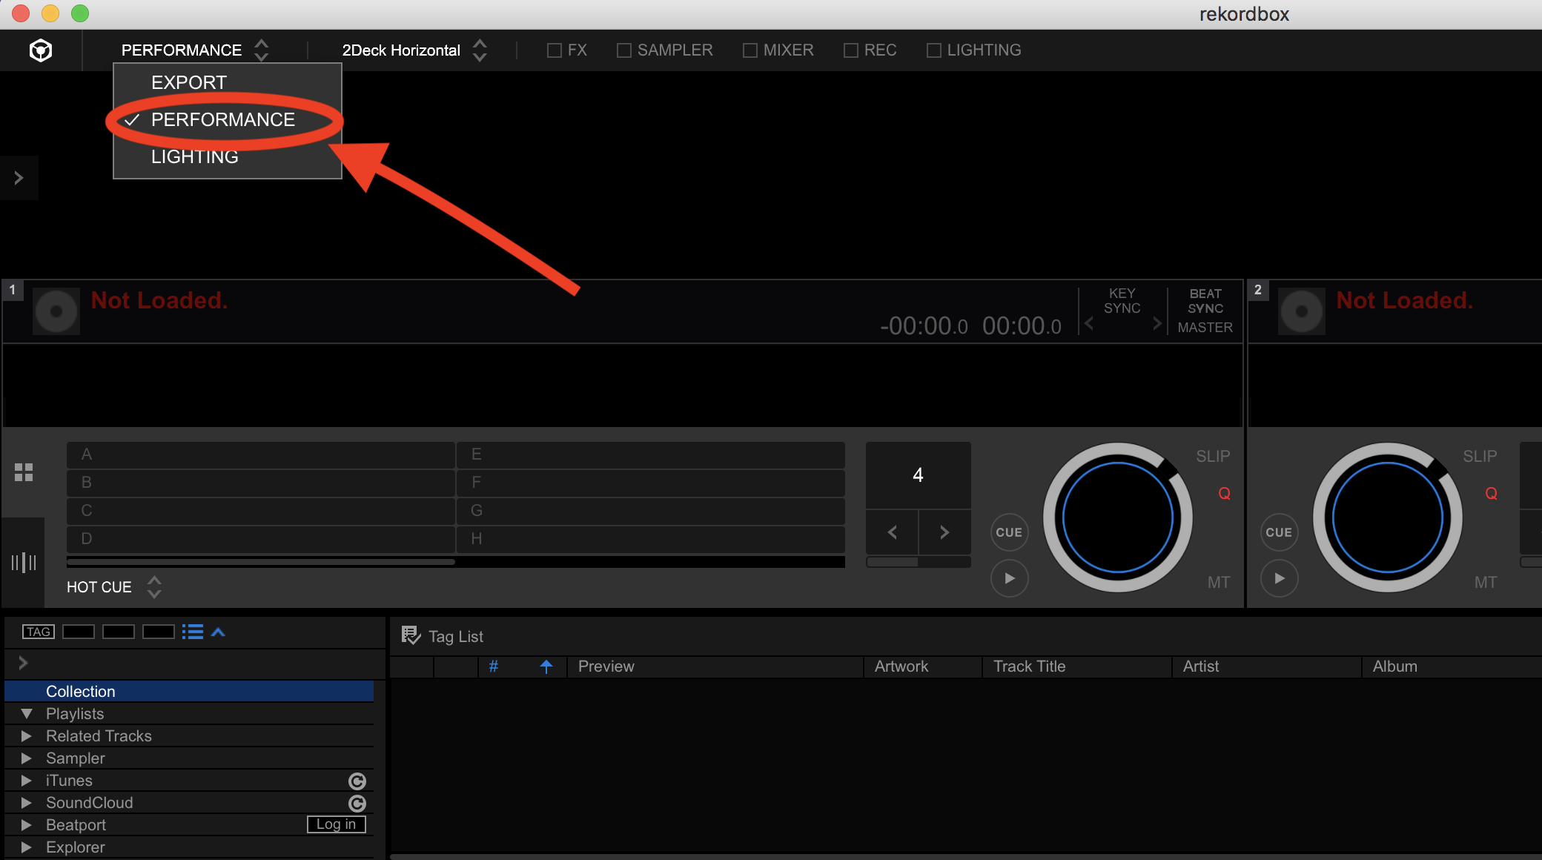Click the SLIP toggle on deck 1
This screenshot has width=1542, height=860.
[1214, 455]
